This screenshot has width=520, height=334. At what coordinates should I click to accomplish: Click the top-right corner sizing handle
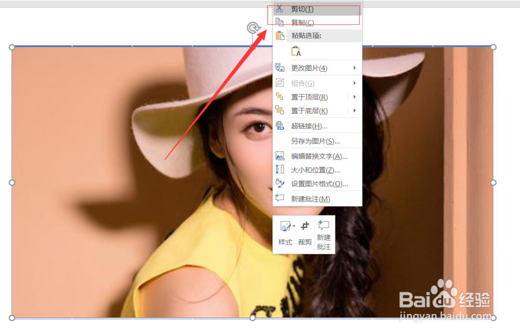[493, 47]
